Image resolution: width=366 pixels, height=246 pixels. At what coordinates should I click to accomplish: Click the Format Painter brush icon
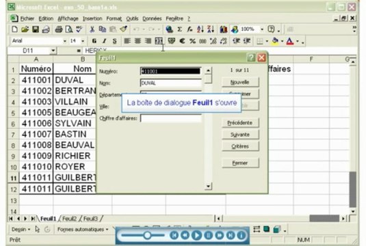coord(123,29)
